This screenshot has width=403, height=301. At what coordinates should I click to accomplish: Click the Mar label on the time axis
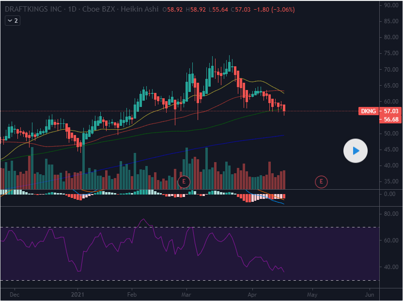(x=186, y=294)
